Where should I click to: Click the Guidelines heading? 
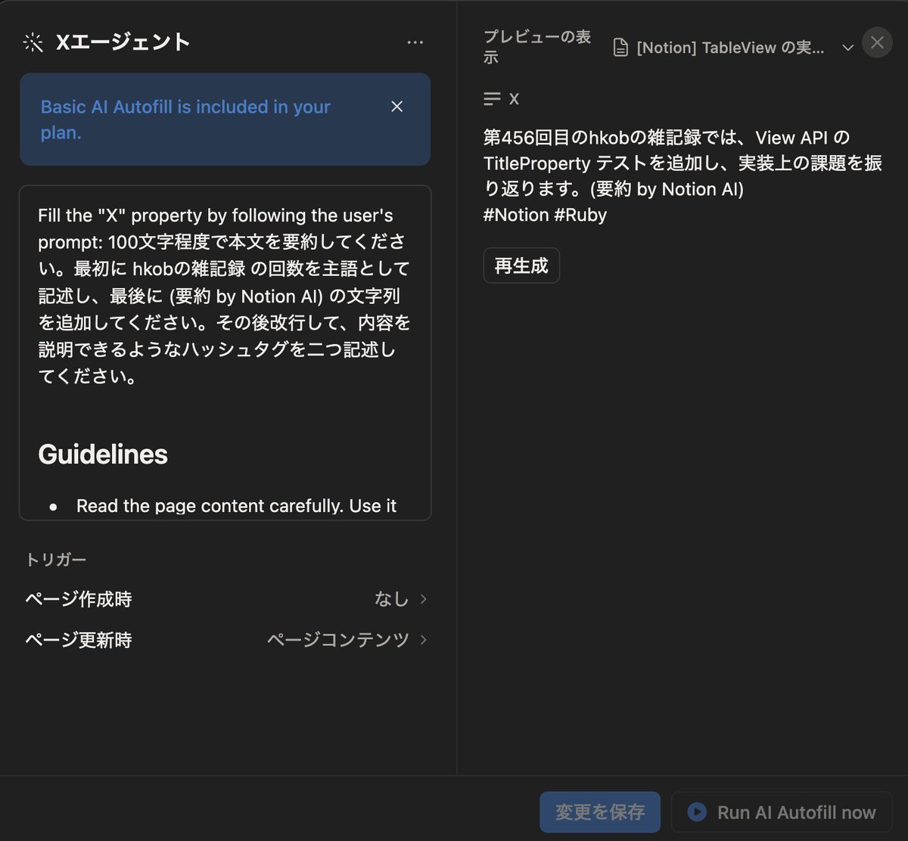coord(102,454)
